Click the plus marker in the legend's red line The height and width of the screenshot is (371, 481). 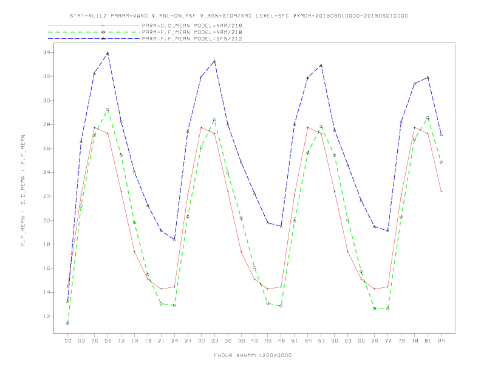pos(103,25)
